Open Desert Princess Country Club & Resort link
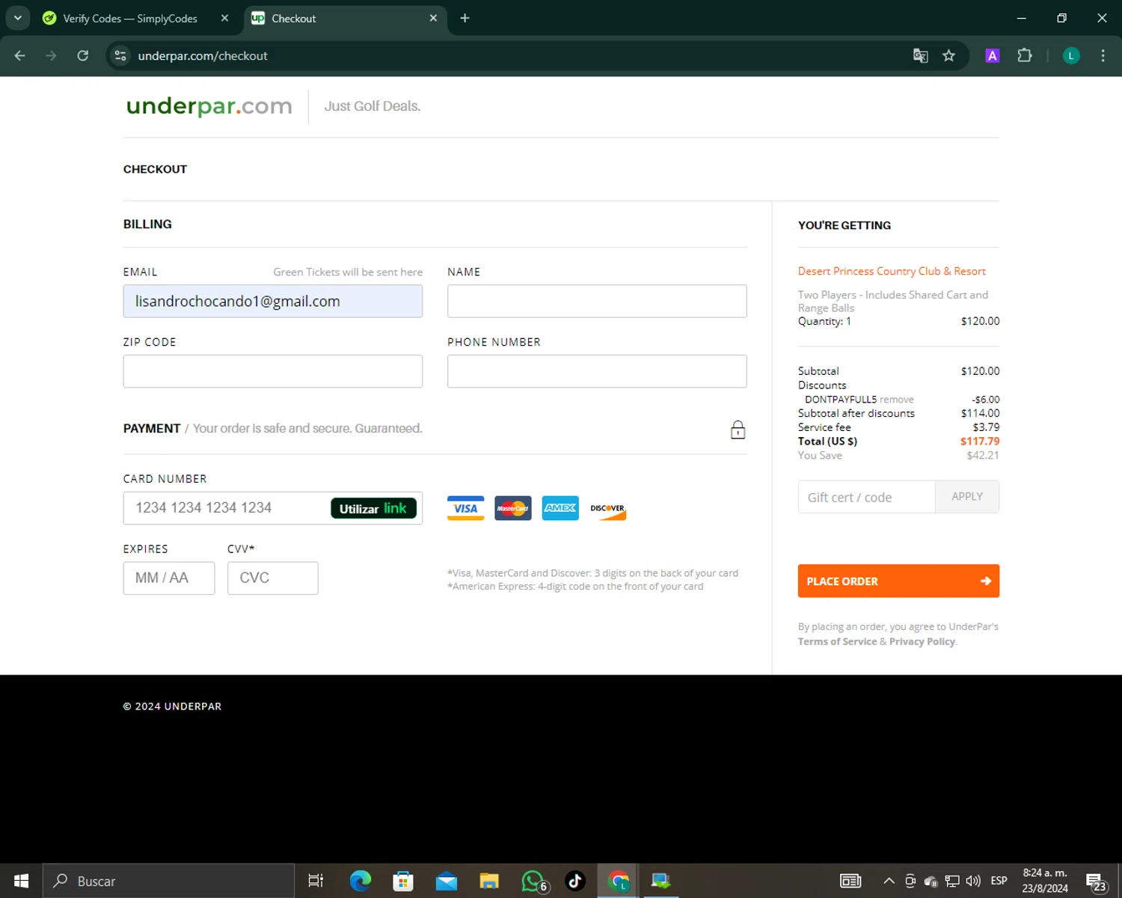 click(x=892, y=271)
